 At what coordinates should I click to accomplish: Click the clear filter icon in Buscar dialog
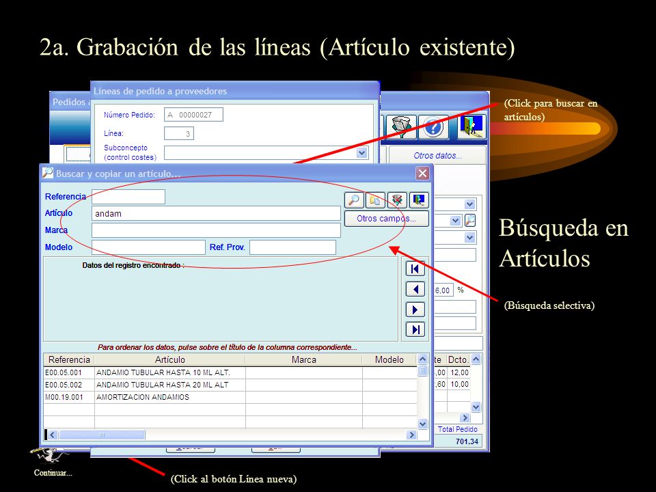coord(397,200)
